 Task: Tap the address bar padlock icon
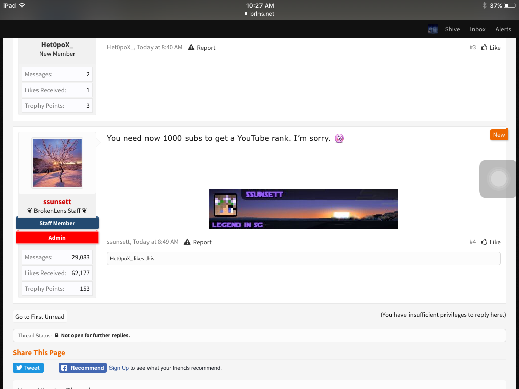pos(246,14)
